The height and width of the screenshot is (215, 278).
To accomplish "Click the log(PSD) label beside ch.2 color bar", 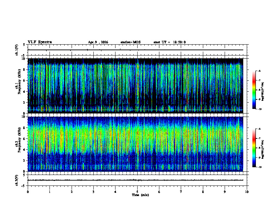I will click(263, 150).
